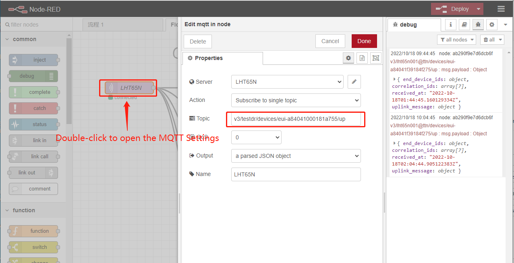Image resolution: width=514 pixels, height=263 pixels.
Task: Select the link call node in palette
Action: (33, 157)
